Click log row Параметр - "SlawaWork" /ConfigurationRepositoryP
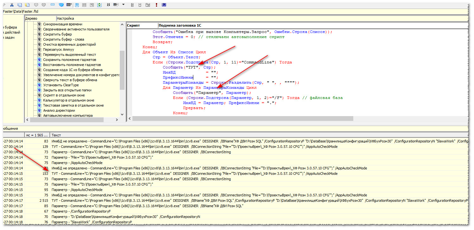474x230 pixels. pyautogui.click(x=236, y=222)
